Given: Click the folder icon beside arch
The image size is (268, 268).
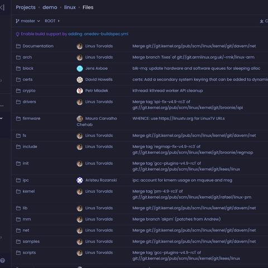Looking at the screenshot, I should click(x=18, y=57).
